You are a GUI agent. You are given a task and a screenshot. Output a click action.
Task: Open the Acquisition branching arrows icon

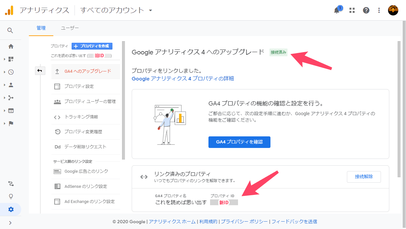click(x=11, y=98)
